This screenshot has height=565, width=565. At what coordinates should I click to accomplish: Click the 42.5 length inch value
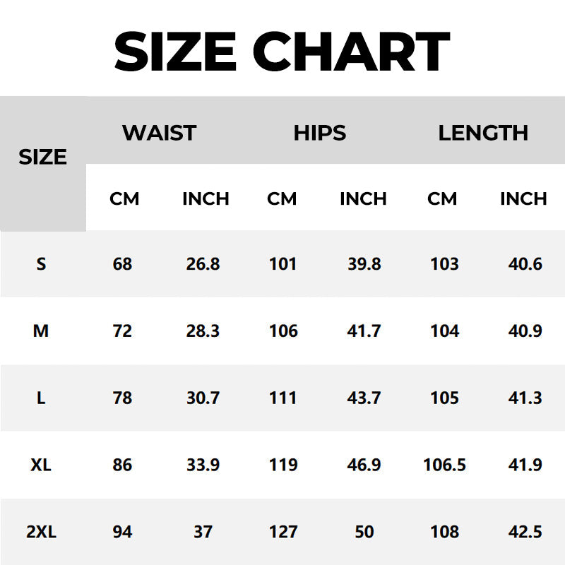tap(525, 532)
